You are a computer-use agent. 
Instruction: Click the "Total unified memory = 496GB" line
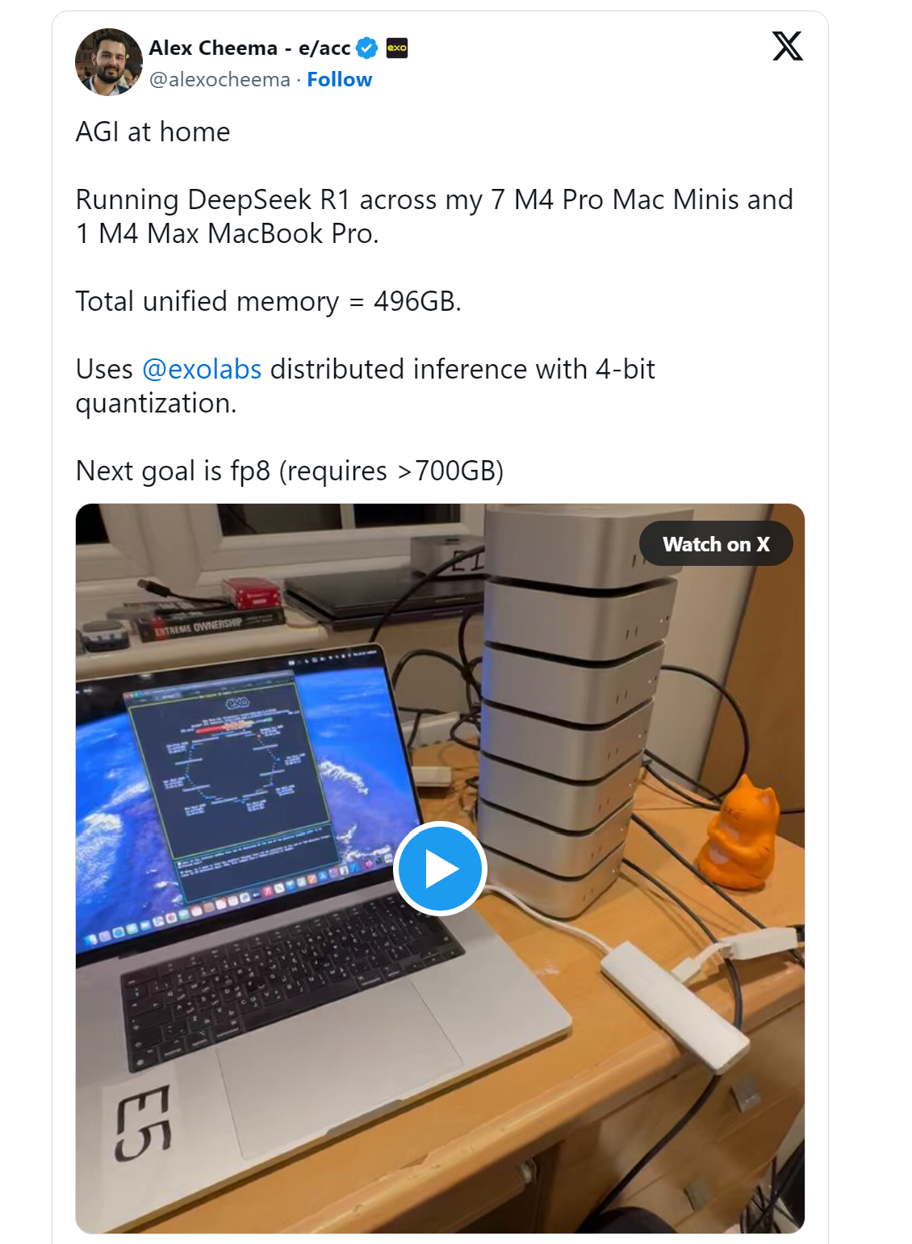pos(269,301)
